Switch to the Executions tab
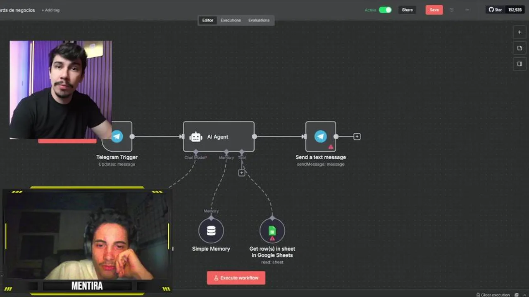The height and width of the screenshot is (297, 529). click(231, 20)
